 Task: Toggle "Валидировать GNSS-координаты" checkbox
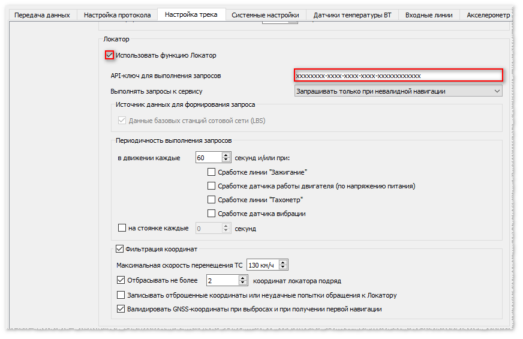tap(121, 310)
